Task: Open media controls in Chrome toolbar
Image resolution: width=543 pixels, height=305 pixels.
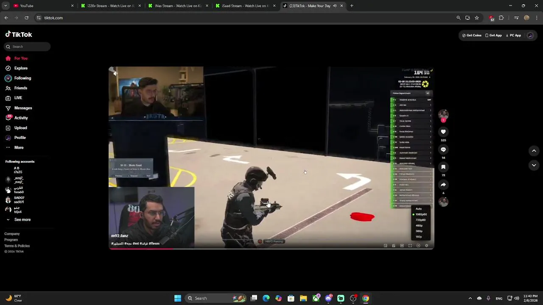Action: 516,18
